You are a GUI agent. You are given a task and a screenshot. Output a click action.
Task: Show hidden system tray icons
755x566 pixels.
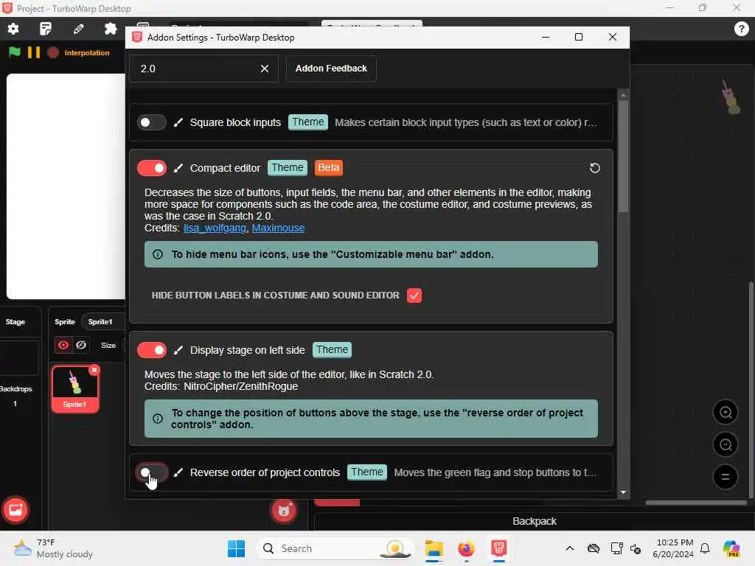tap(570, 548)
